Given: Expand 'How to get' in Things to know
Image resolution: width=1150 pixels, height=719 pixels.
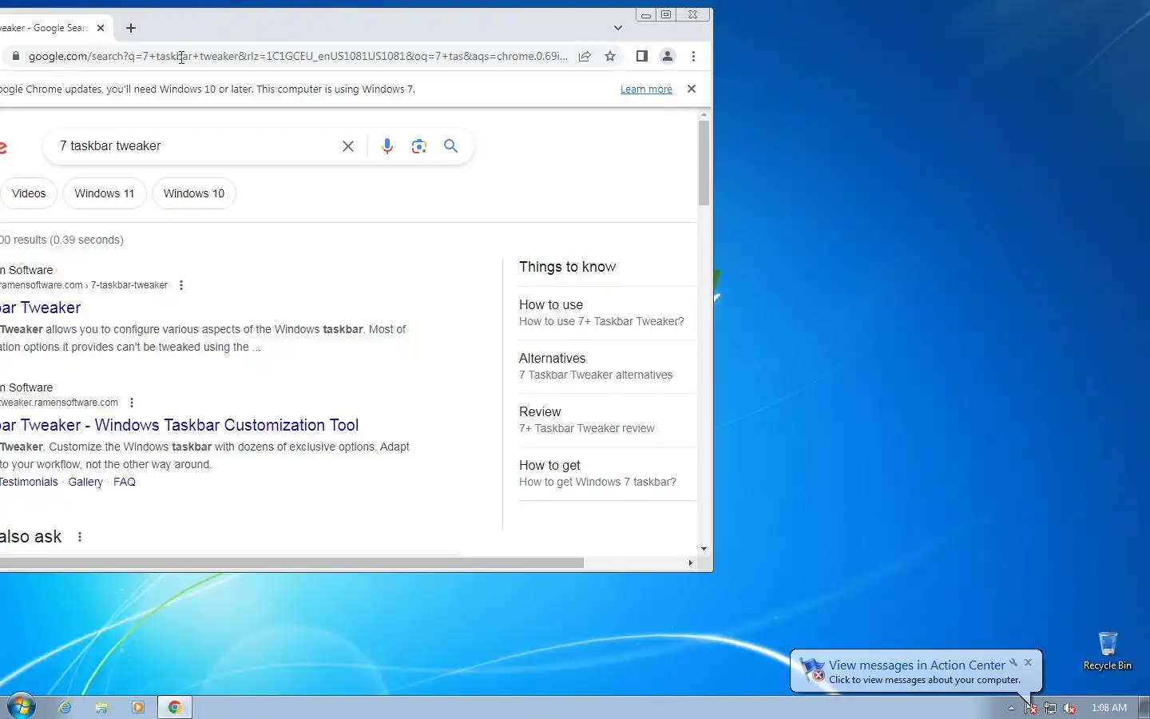Looking at the screenshot, I should (x=608, y=473).
